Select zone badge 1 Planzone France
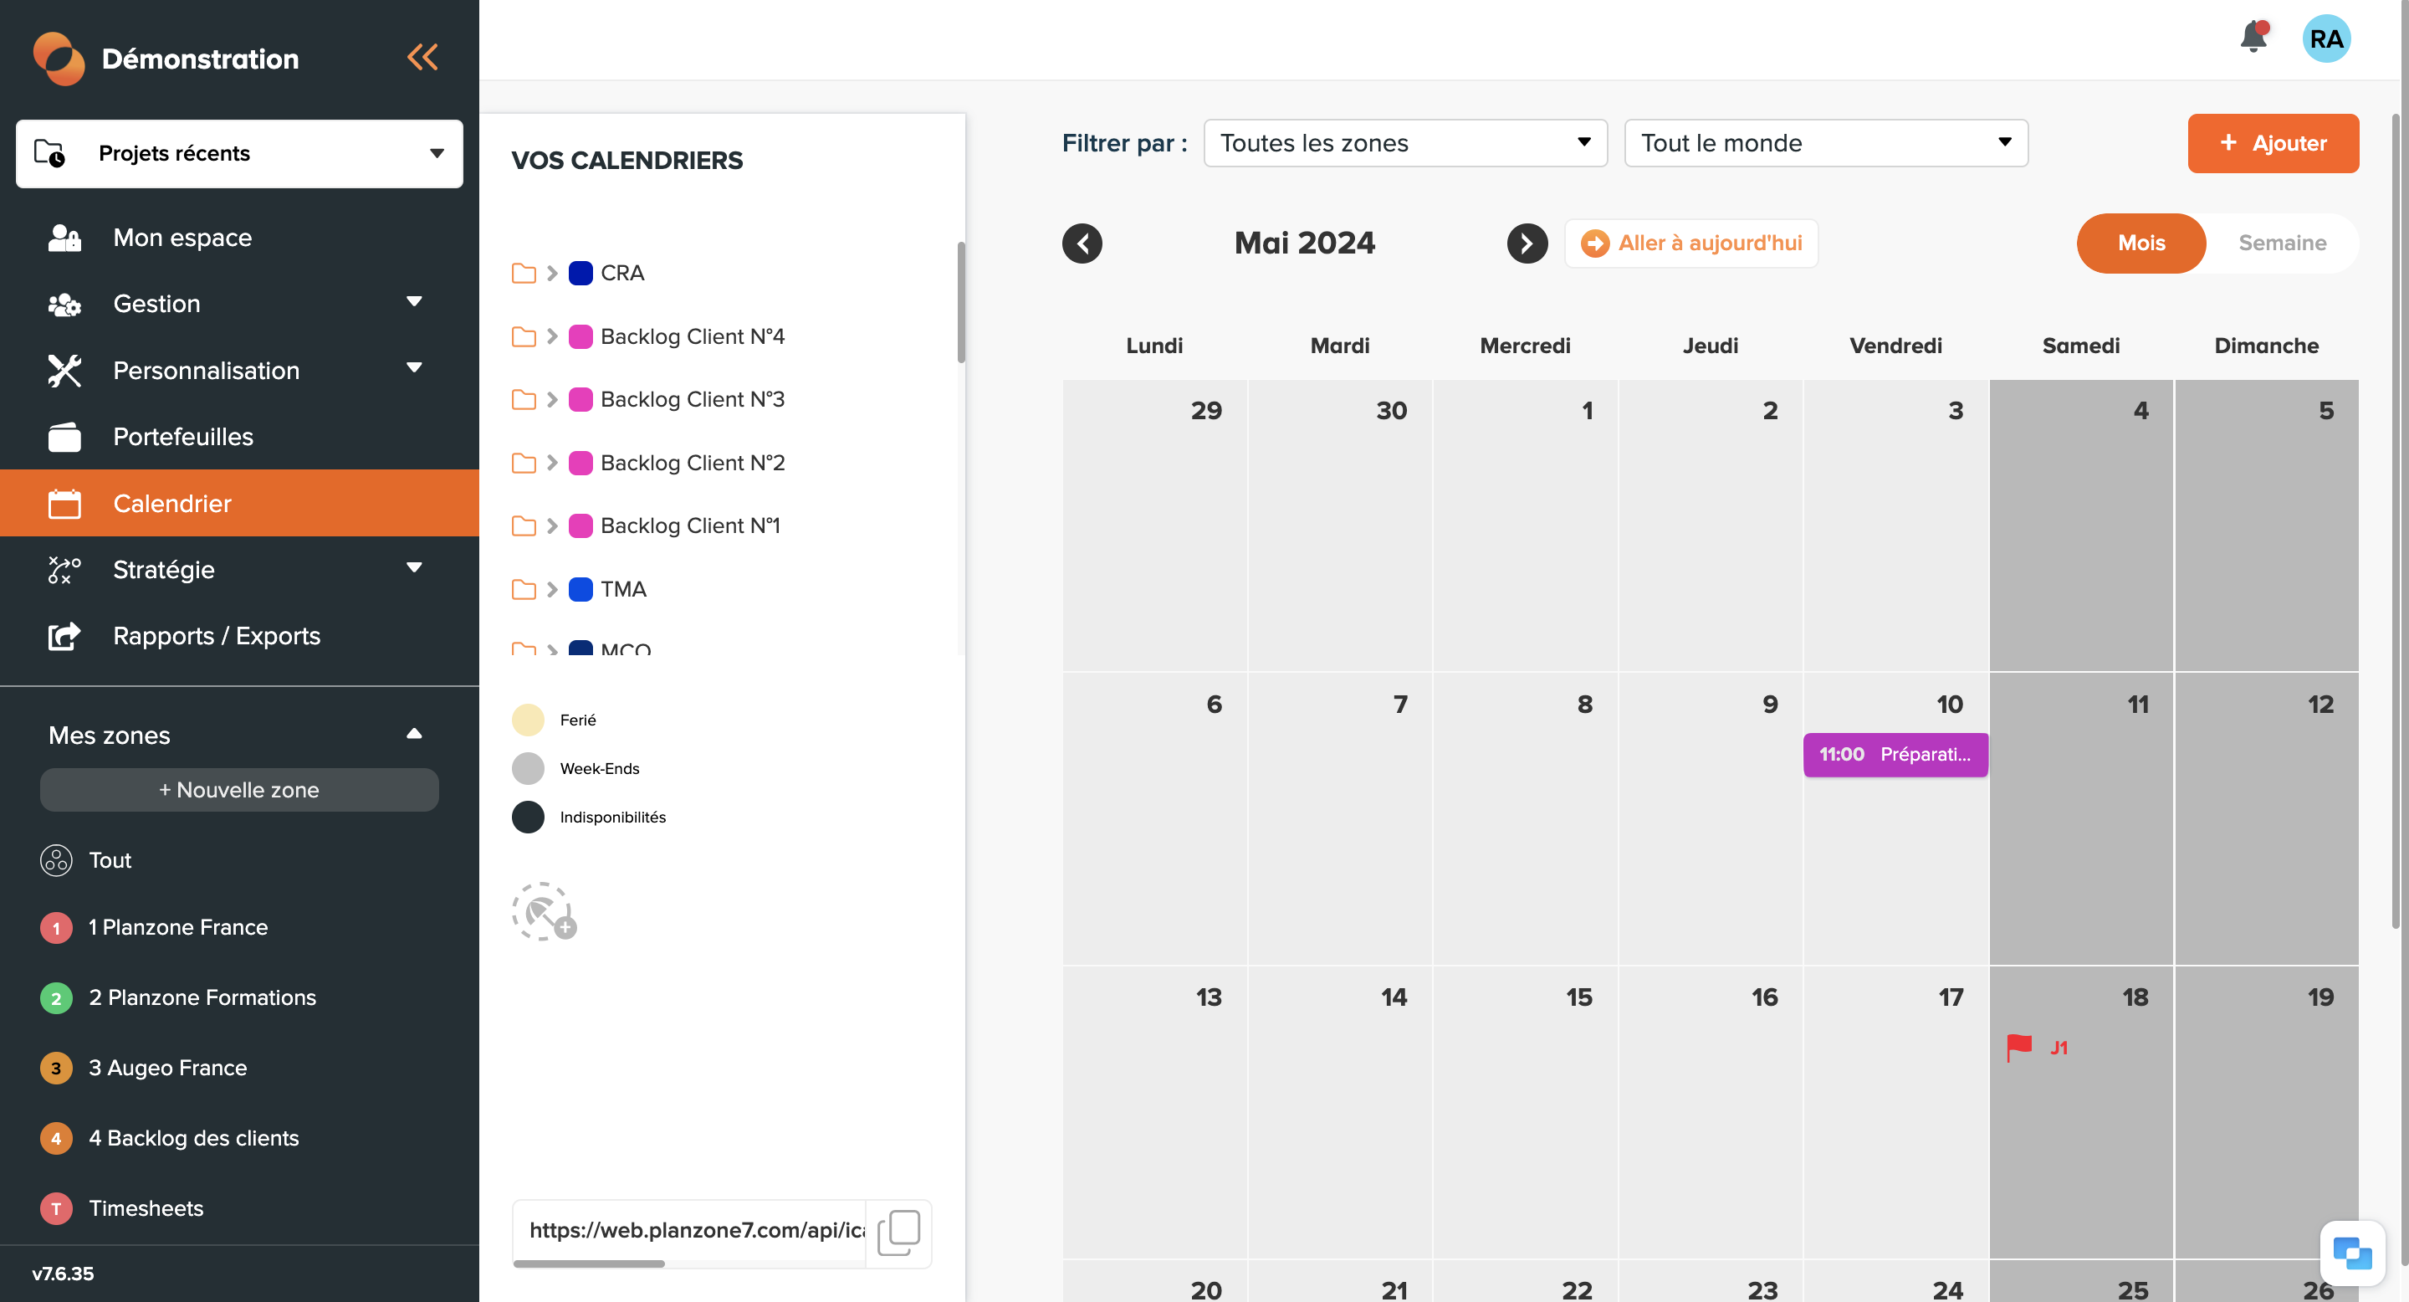Viewport: 2409px width, 1302px height. point(56,928)
